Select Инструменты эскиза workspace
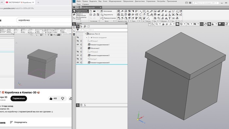 tap(80, 18)
